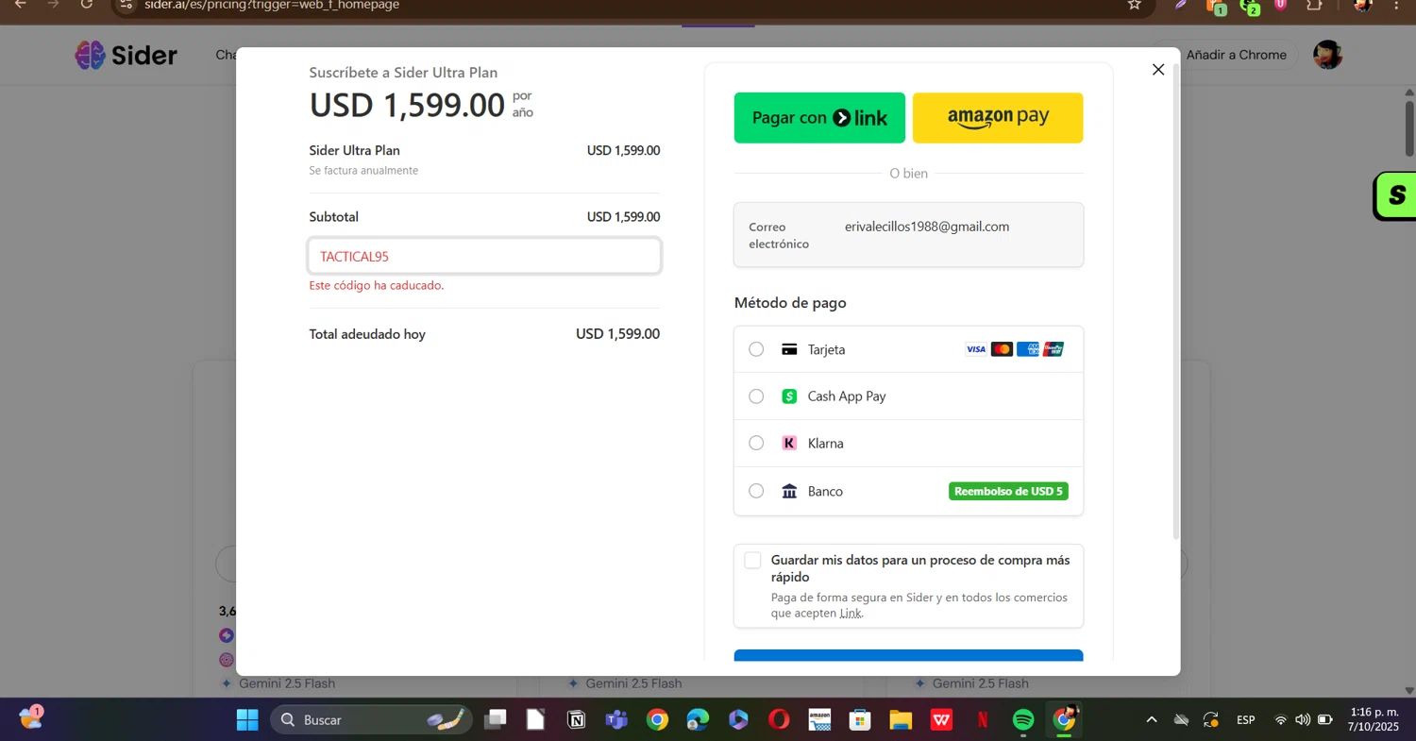Open Microsoft Edge from the taskbar
Screen dimensions: 1416x741
click(x=698, y=720)
